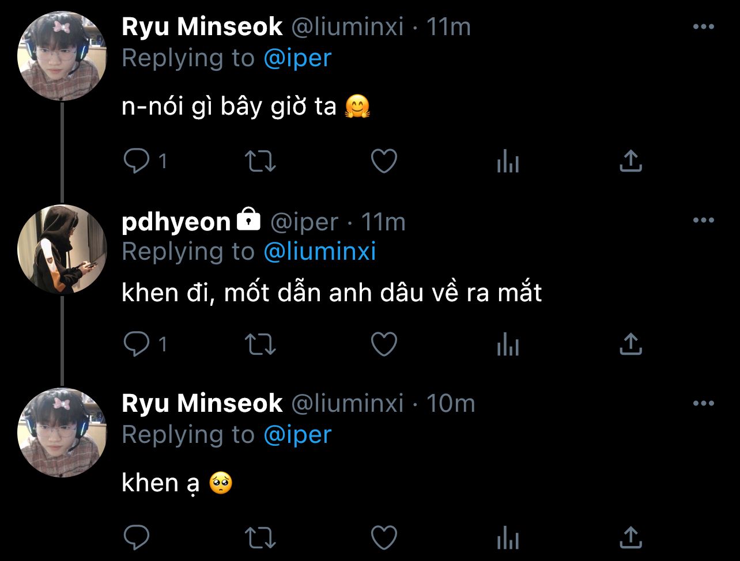
Task: Open @iper mention in first tweet
Action: click(297, 58)
